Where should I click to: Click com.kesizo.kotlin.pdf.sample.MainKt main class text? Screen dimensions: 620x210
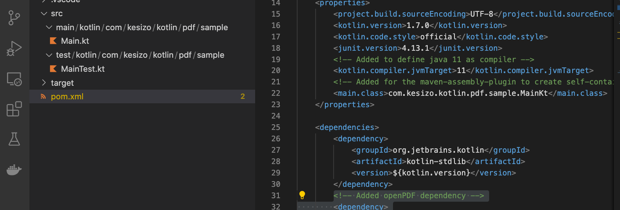click(469, 93)
